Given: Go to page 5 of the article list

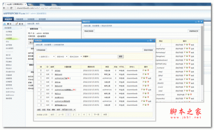Looking at the screenshot, I should (x=89, y=114).
